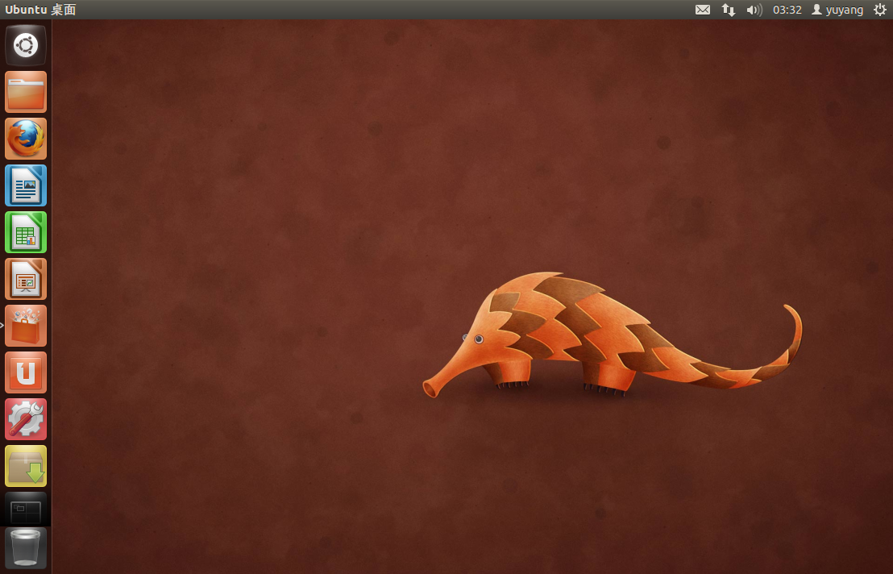Launch LibreOffice Writer
893x574 pixels.
[x=26, y=185]
